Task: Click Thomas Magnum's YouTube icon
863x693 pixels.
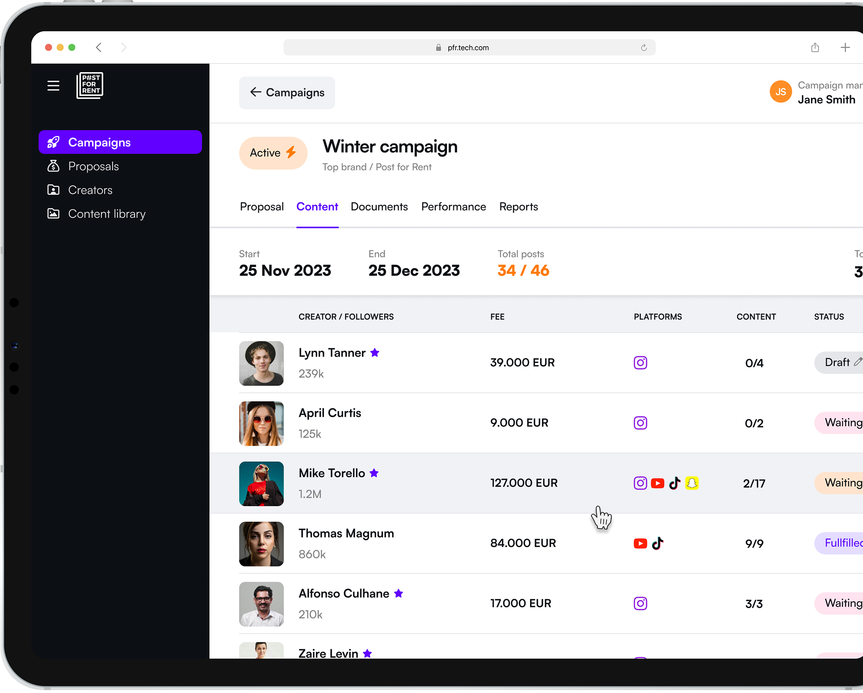Action: pos(640,543)
